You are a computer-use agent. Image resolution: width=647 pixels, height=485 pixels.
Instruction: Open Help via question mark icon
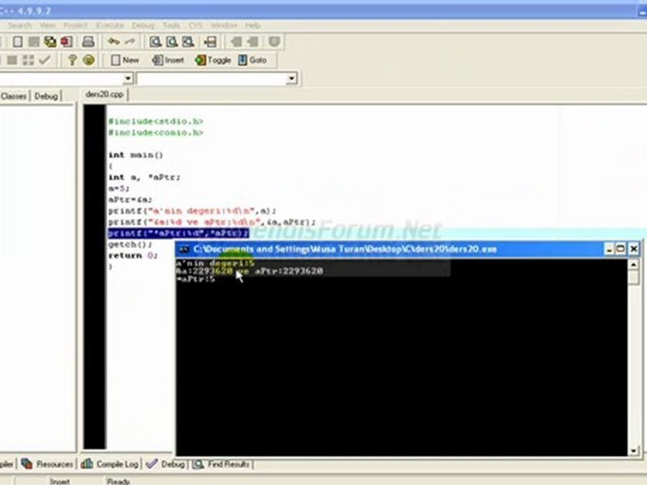pyautogui.click(x=72, y=60)
